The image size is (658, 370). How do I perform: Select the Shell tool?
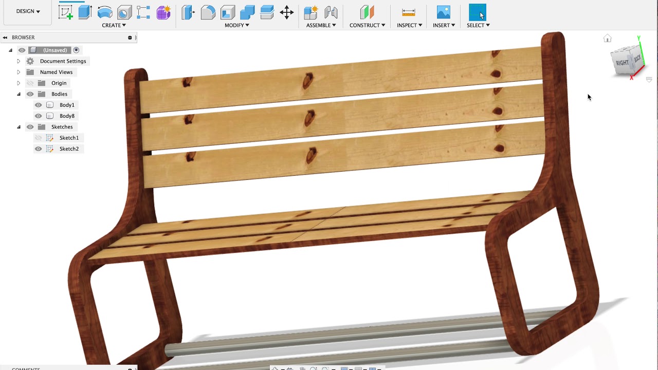tap(227, 12)
